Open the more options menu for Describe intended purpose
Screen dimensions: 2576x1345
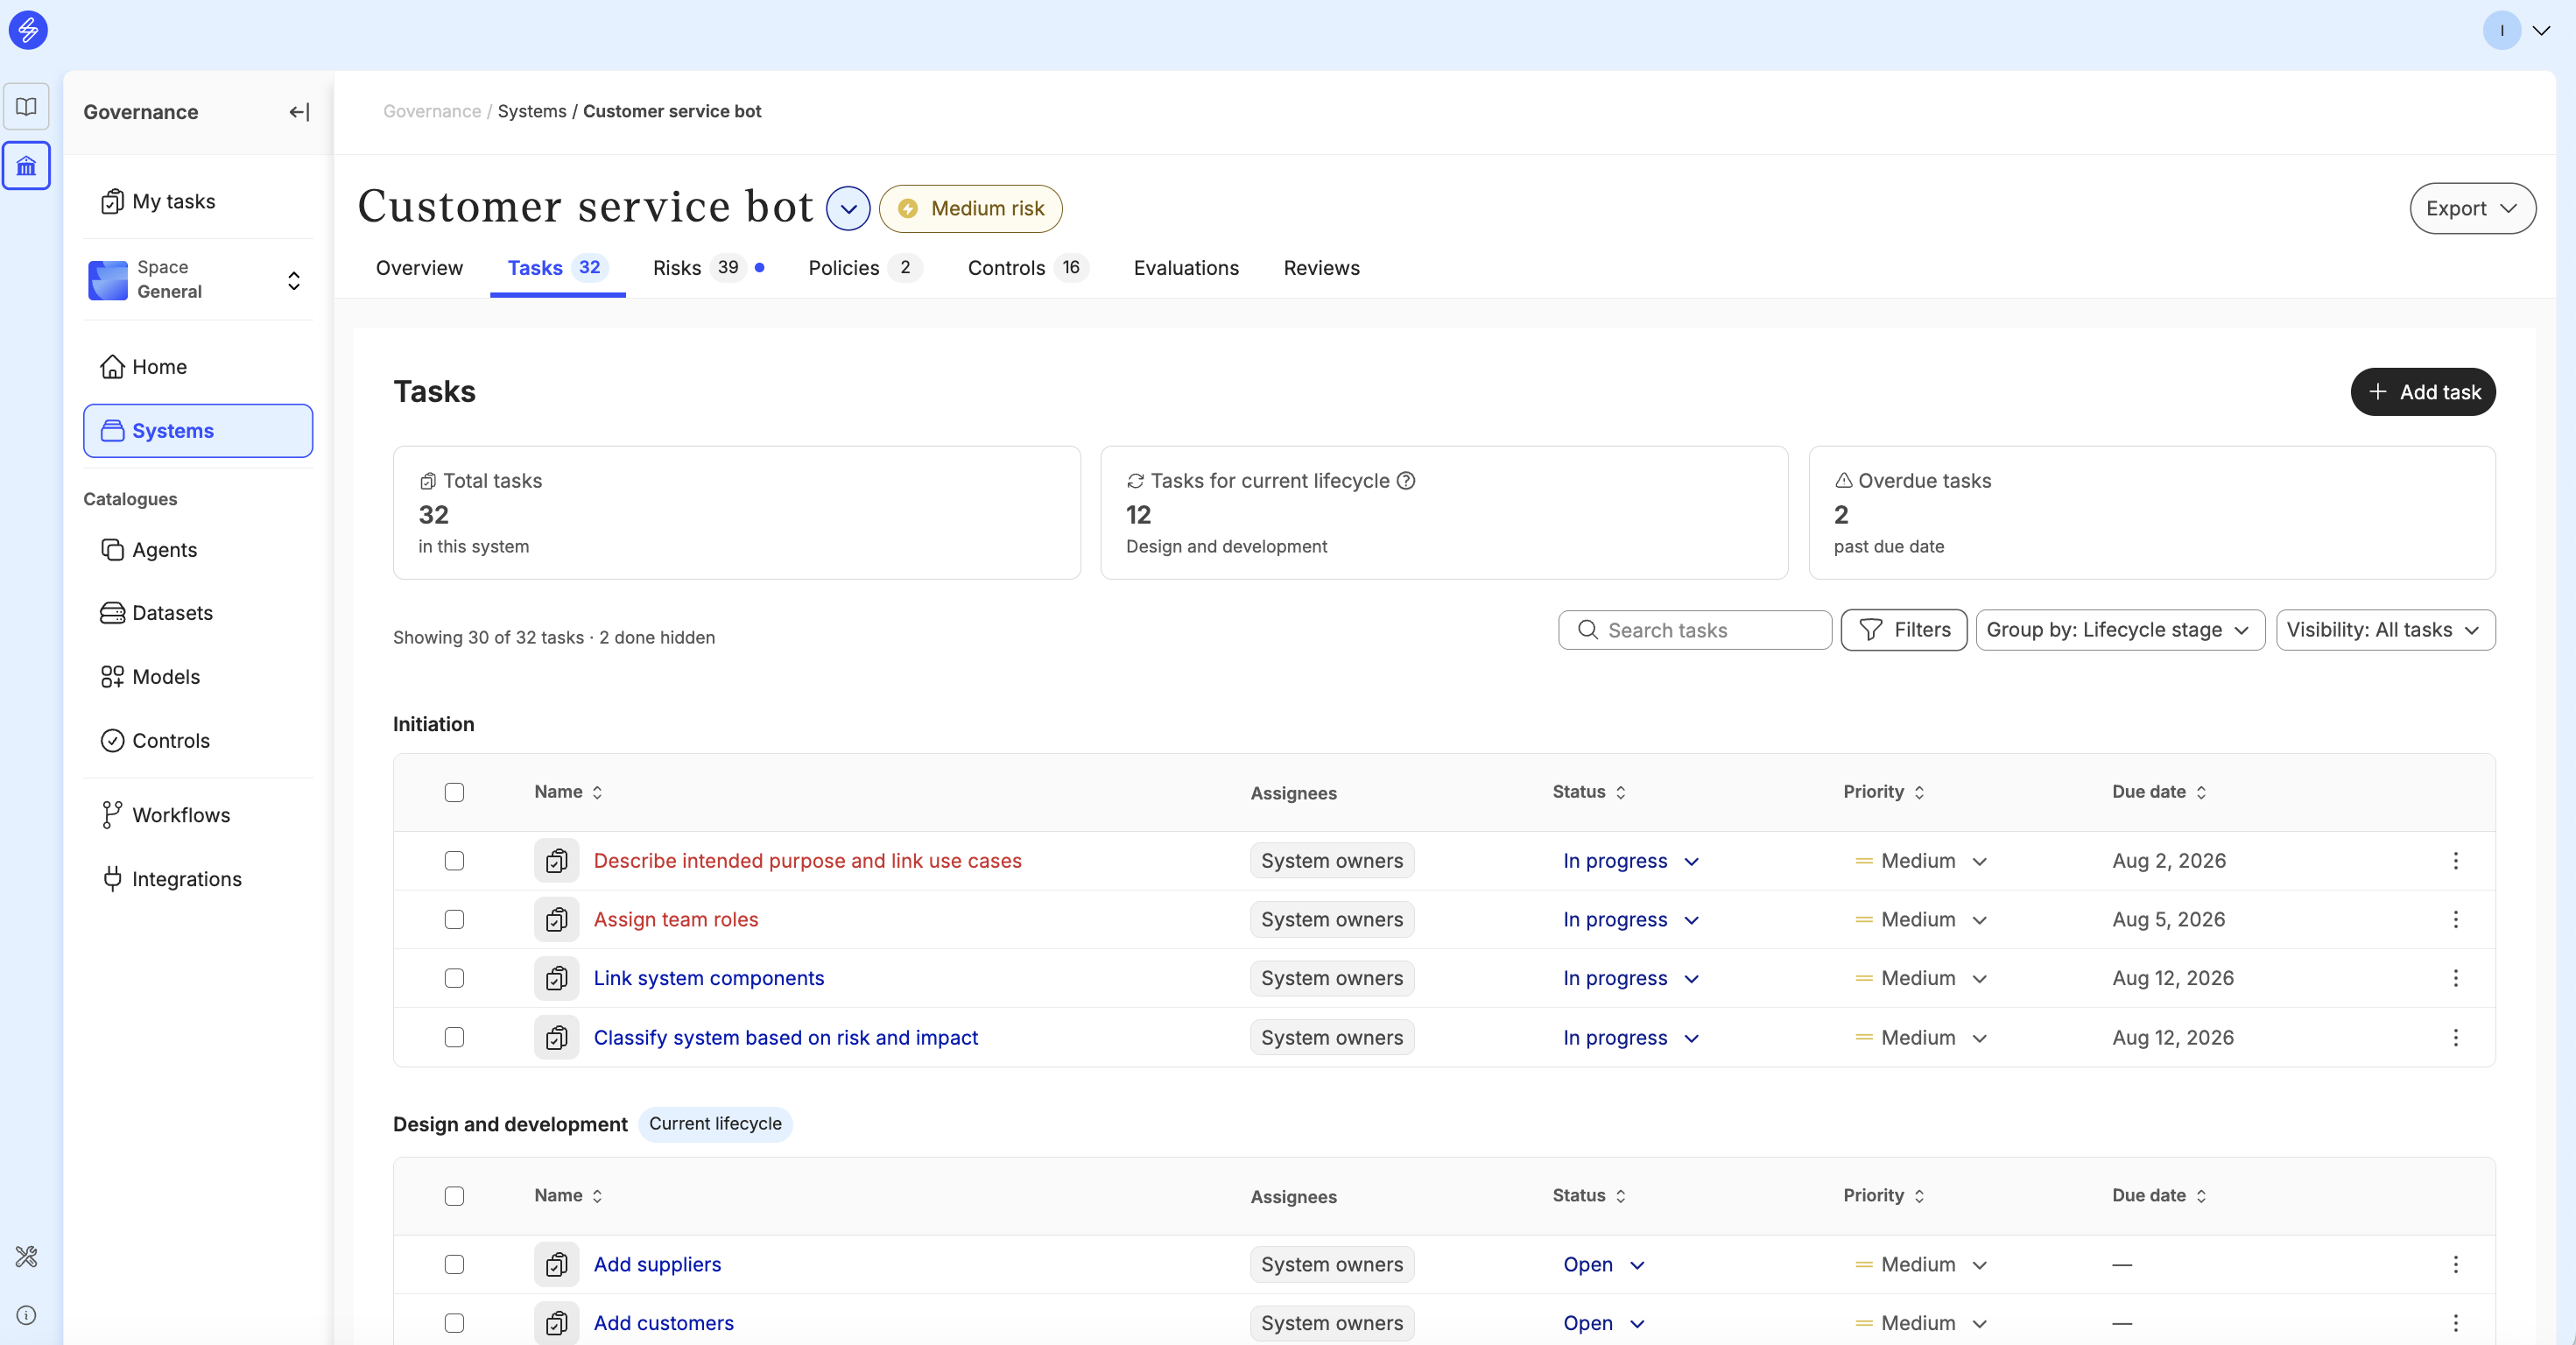(2456, 861)
